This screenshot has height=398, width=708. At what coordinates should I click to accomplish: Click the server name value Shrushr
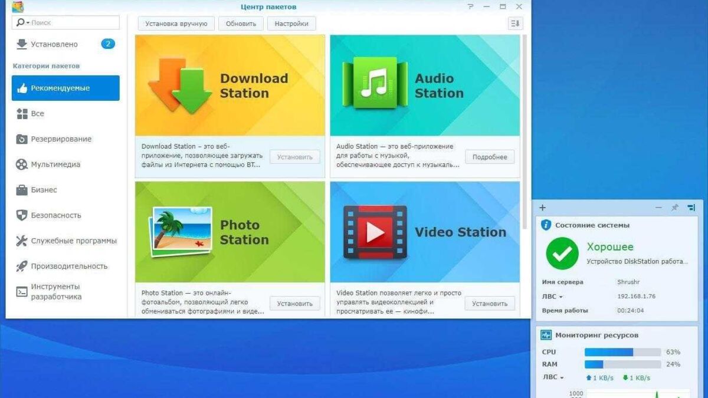(629, 282)
